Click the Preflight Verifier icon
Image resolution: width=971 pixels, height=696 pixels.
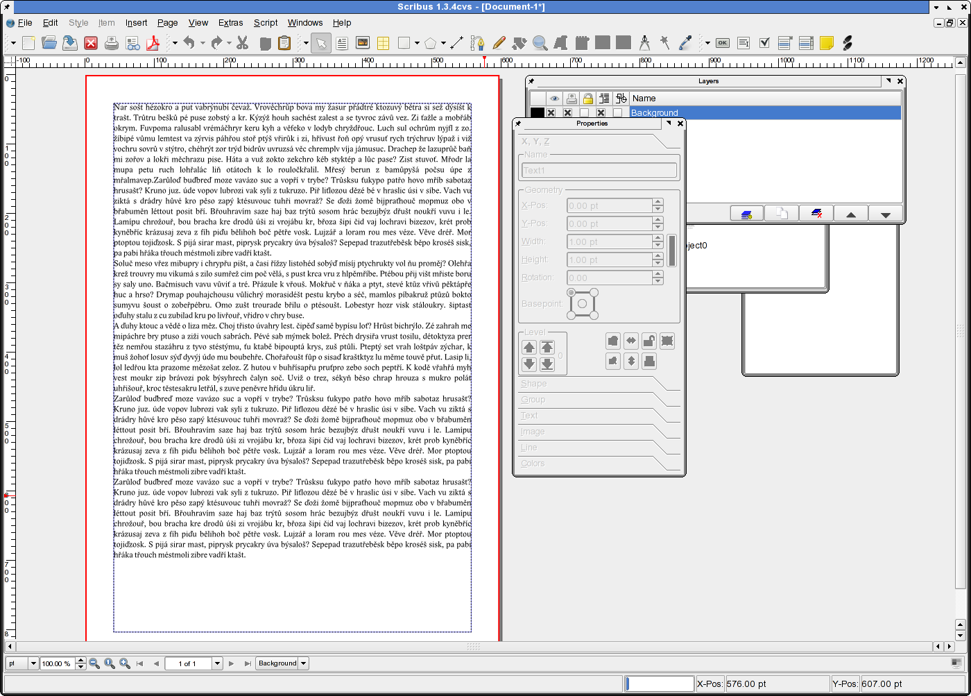click(x=132, y=43)
